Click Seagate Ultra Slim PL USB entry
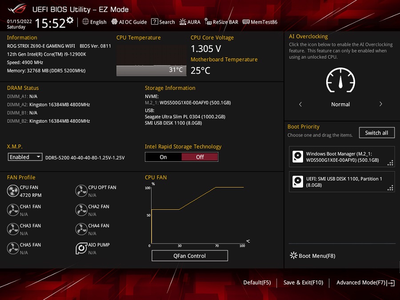The width and height of the screenshot is (400, 300). [x=185, y=116]
